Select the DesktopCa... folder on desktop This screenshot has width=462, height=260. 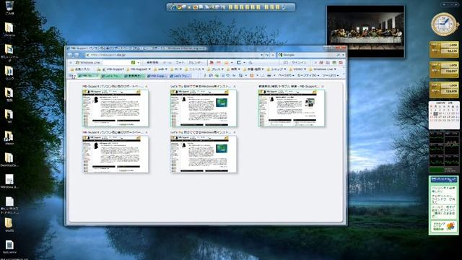[9, 160]
